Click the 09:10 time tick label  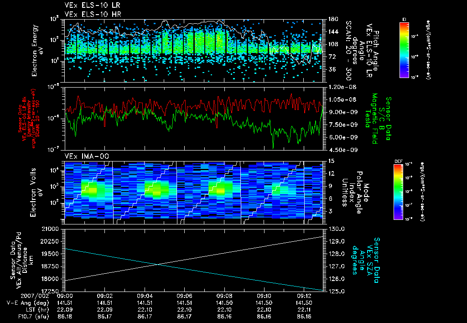pyautogui.click(x=264, y=296)
